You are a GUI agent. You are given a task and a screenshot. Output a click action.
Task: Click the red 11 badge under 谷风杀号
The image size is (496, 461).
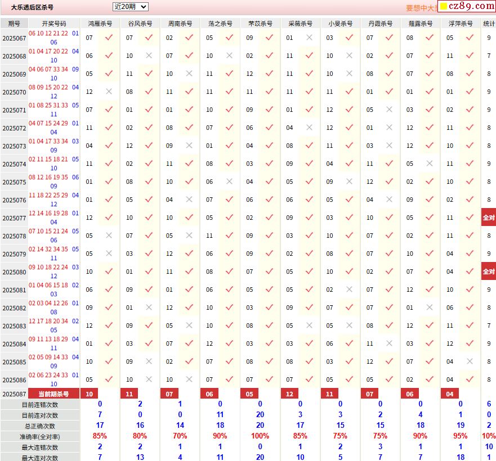click(x=129, y=394)
